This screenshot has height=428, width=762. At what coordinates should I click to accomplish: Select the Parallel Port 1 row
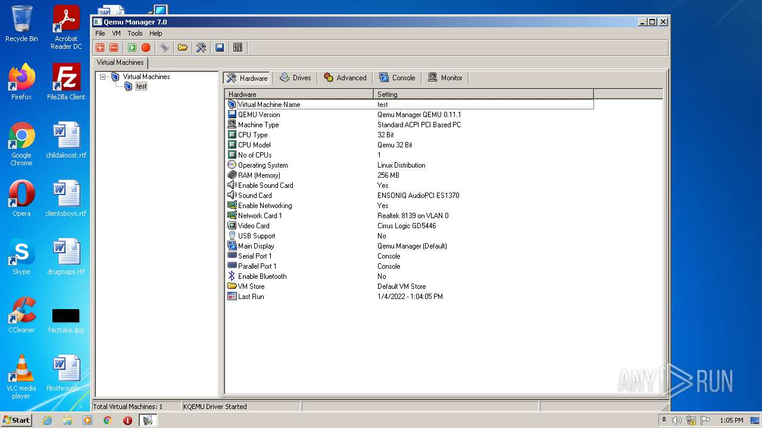click(x=410, y=266)
